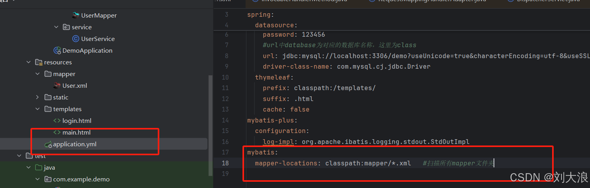590x188 pixels.
Task: Click the 'suffix: .html' line
Action: coord(288,99)
